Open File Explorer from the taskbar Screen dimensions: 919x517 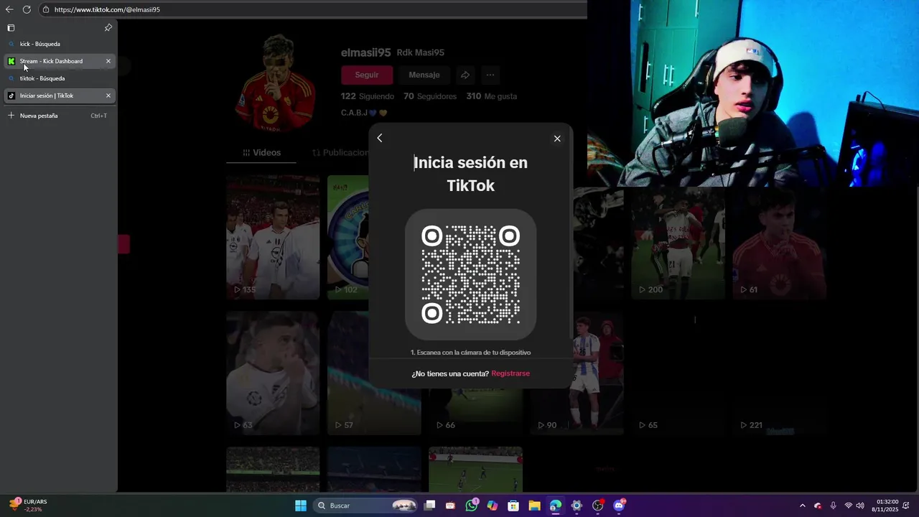[x=534, y=506]
